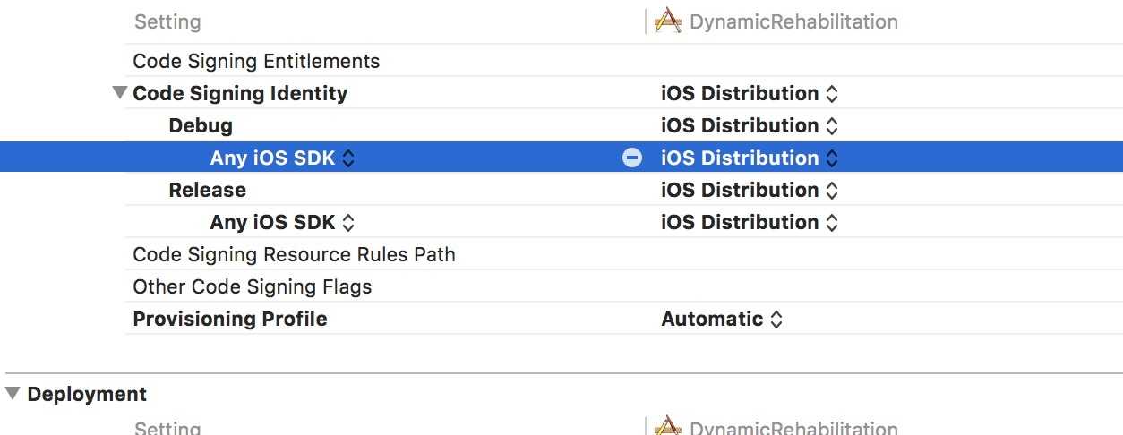
Task: Click the Deployment section title
Action: pyautogui.click(x=87, y=394)
